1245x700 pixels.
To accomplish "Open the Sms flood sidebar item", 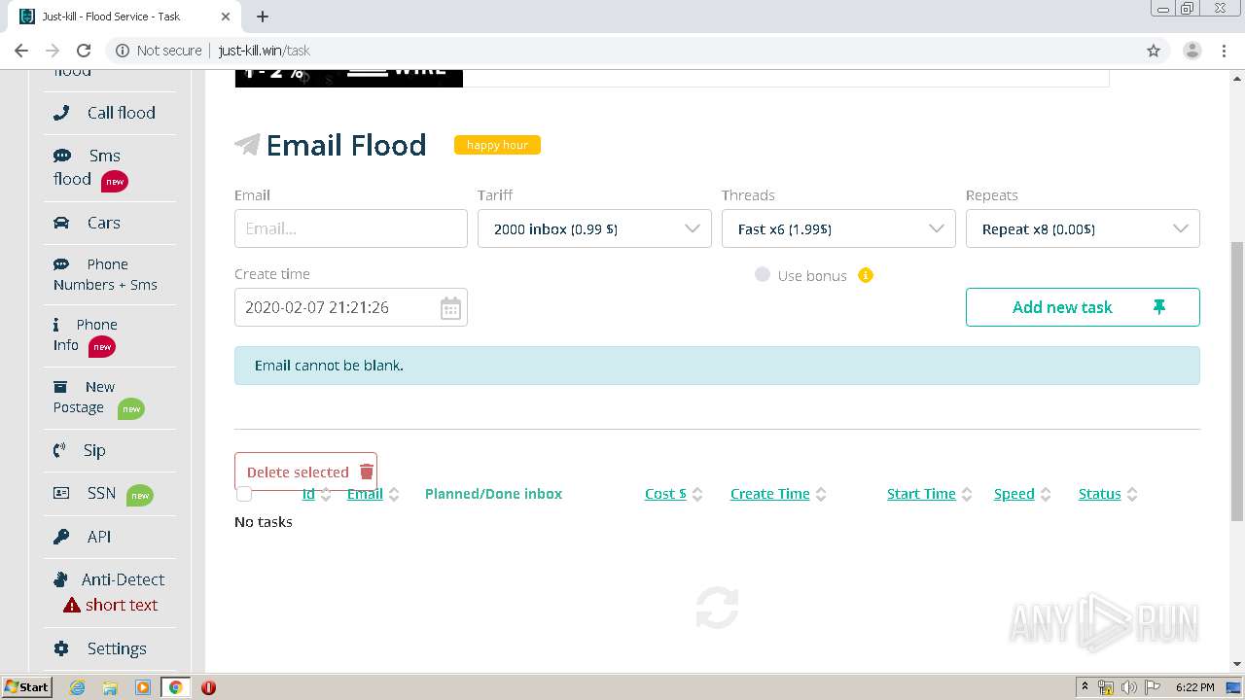I will pos(89,167).
